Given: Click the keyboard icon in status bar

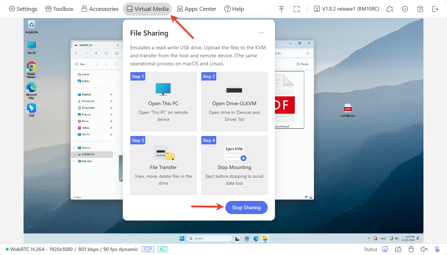Looking at the screenshot, I should 398,249.
